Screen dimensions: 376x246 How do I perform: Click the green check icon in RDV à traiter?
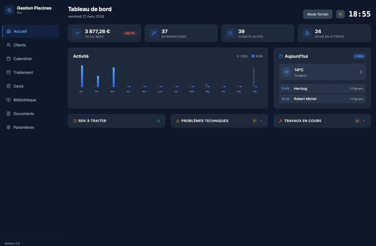point(158,121)
